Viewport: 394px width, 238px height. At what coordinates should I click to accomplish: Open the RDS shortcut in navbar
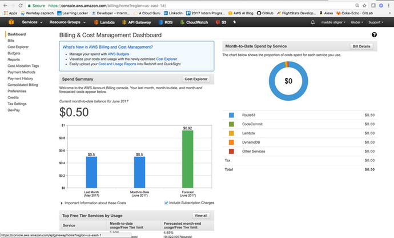pos(165,22)
